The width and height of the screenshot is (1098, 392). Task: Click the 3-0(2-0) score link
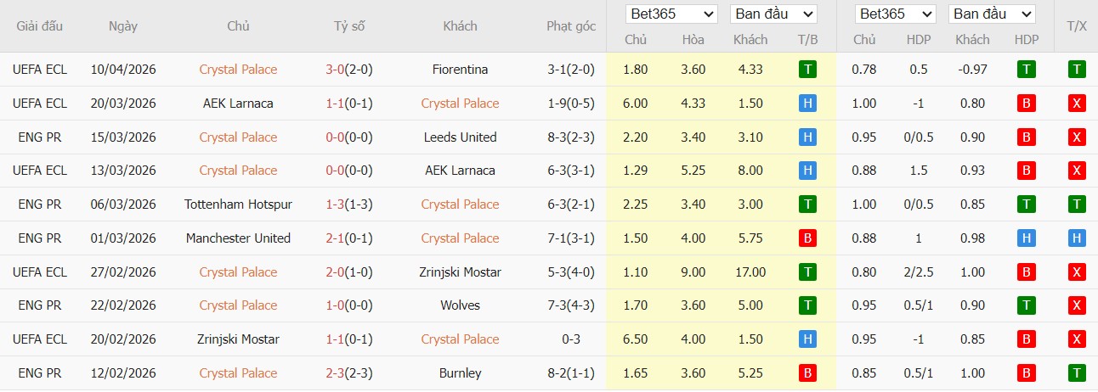tap(348, 70)
